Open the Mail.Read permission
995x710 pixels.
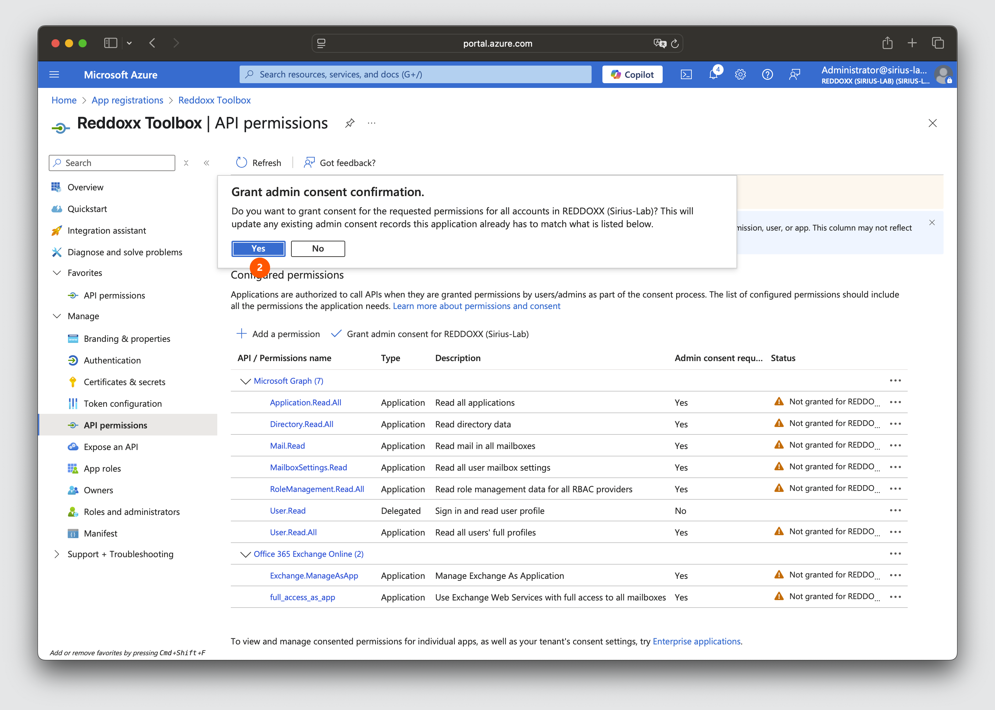(287, 446)
